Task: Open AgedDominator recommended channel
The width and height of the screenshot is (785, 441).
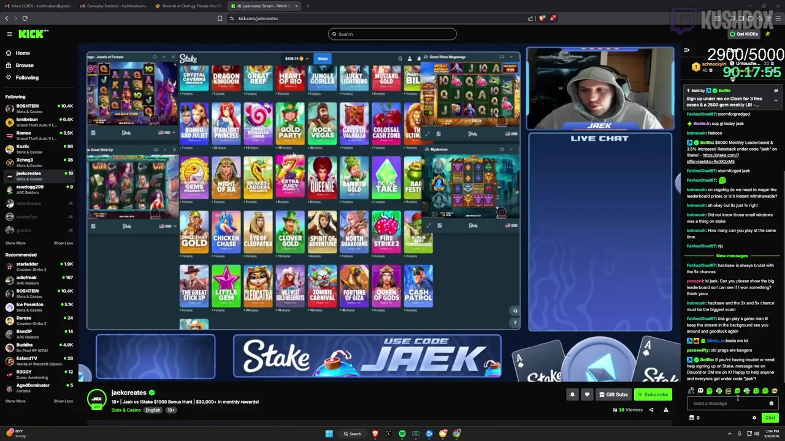Action: [x=39, y=388]
